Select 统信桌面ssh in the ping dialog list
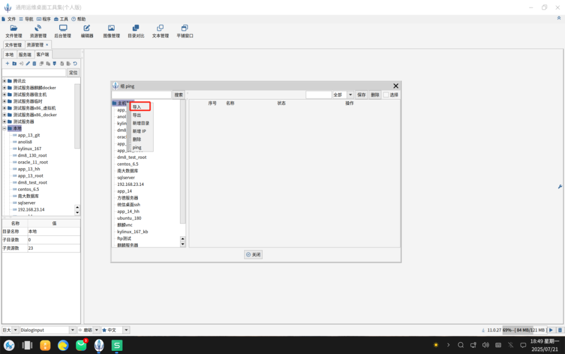 (129, 205)
